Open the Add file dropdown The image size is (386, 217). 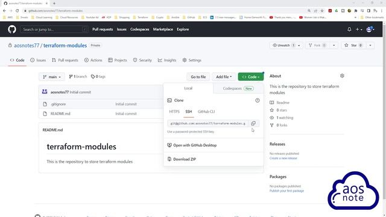(224, 77)
